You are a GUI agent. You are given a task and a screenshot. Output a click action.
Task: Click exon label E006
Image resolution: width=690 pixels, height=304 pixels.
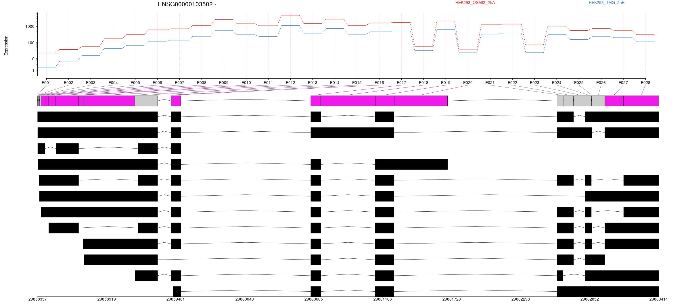(157, 83)
